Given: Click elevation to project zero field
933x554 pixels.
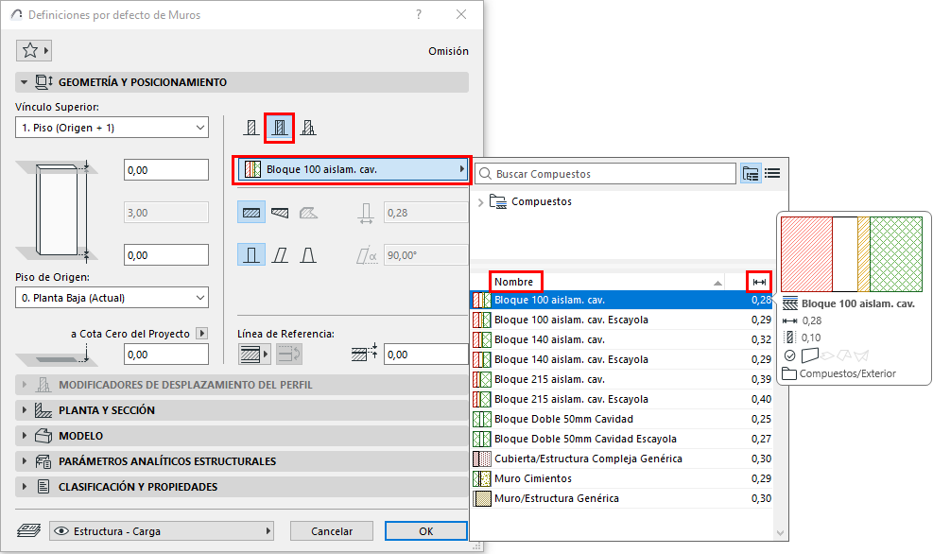Looking at the screenshot, I should (x=166, y=355).
